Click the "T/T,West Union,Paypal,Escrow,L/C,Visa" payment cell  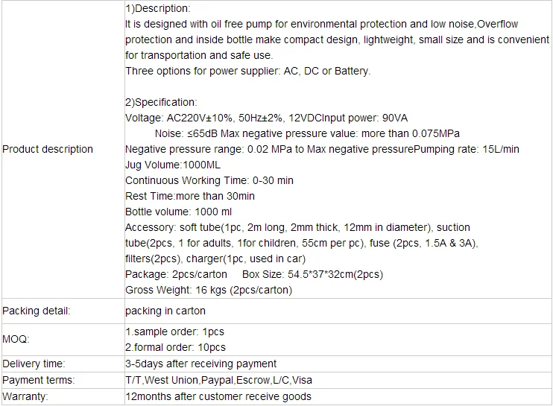click(x=218, y=380)
